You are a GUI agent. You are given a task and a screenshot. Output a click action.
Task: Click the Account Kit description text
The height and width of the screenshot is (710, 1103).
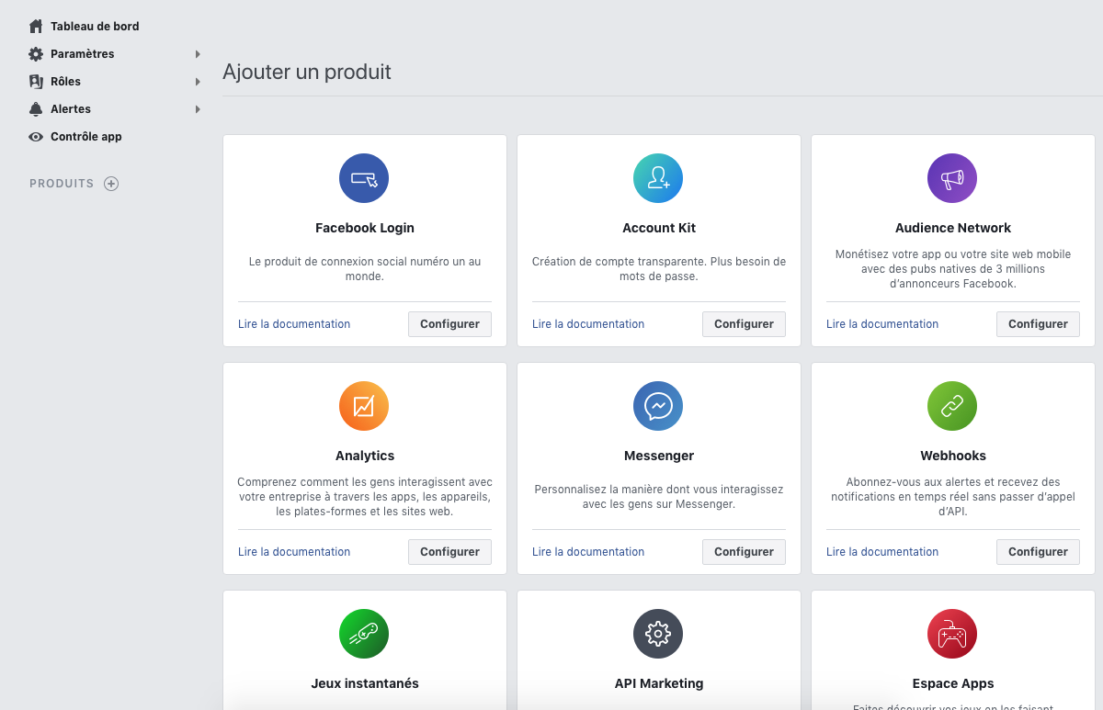[x=659, y=269]
